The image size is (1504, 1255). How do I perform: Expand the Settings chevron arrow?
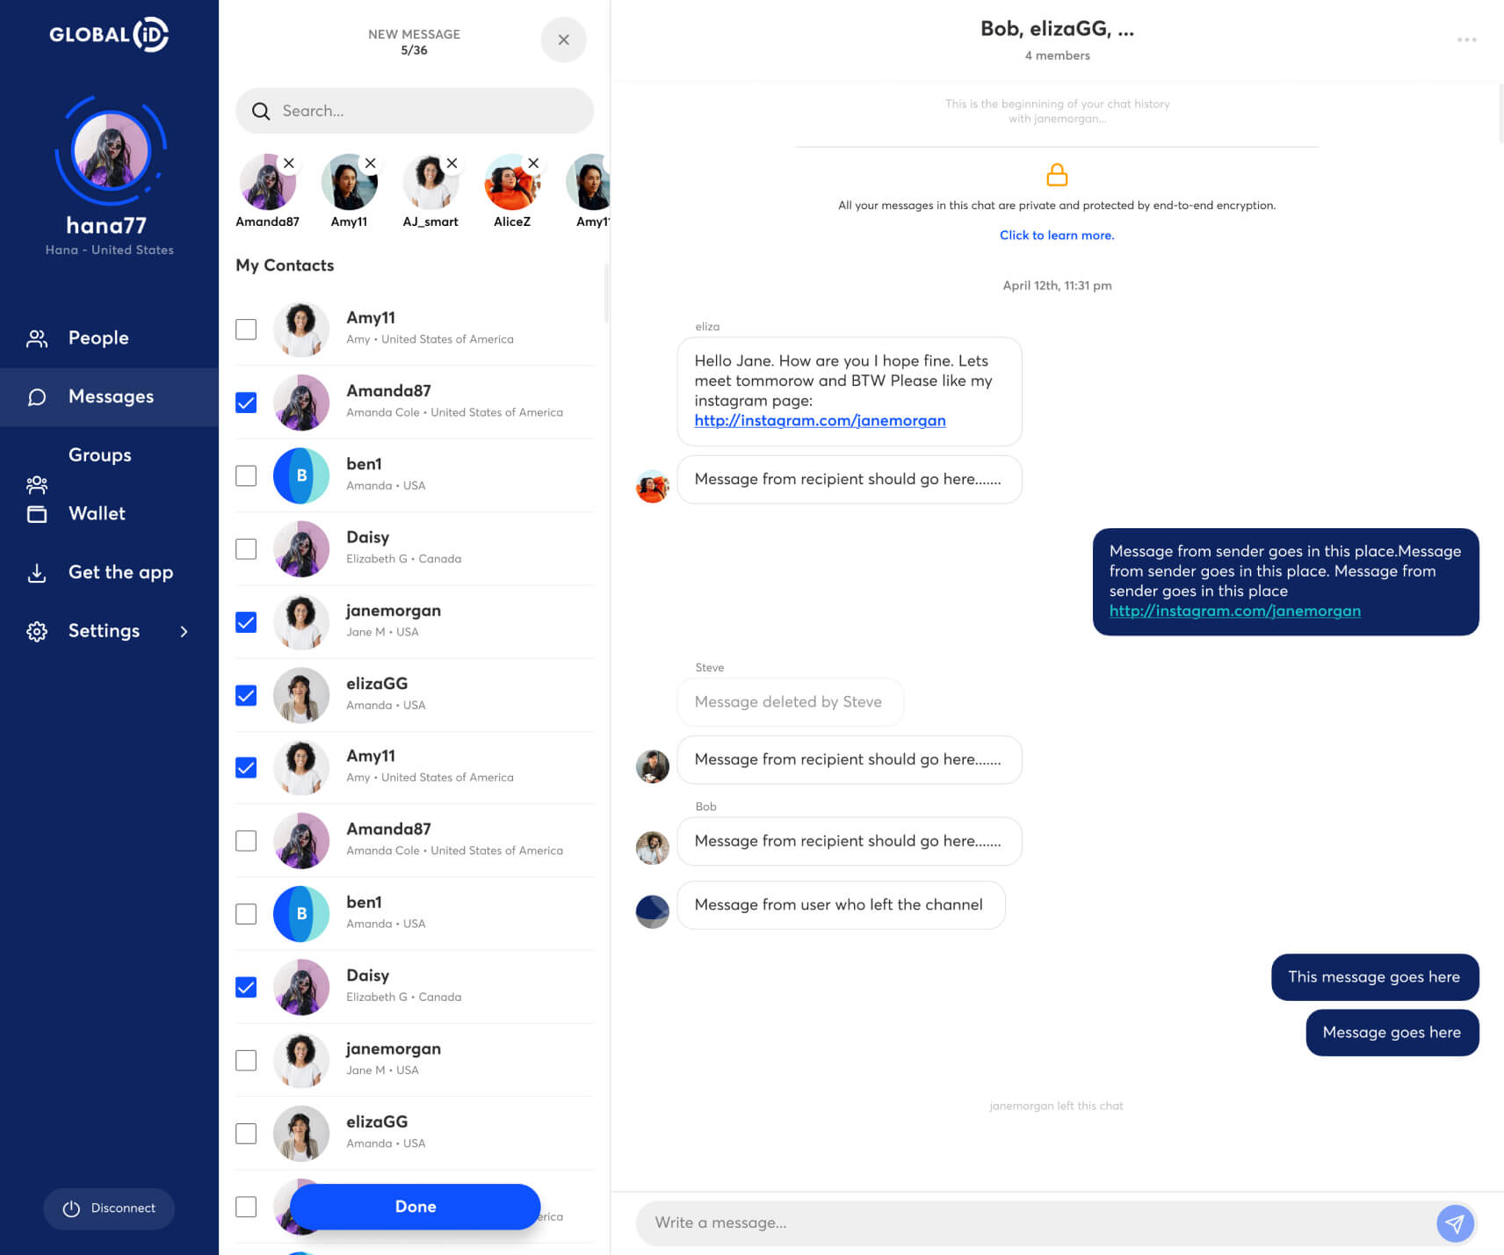click(x=184, y=631)
